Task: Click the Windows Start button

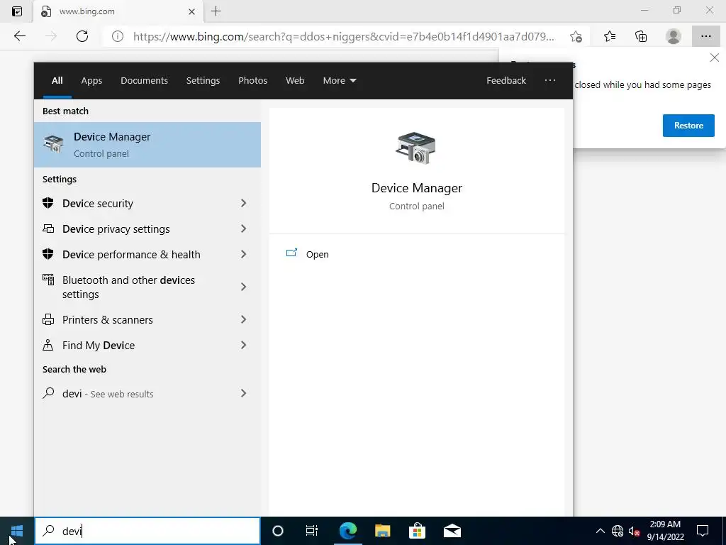Action: pyautogui.click(x=17, y=531)
